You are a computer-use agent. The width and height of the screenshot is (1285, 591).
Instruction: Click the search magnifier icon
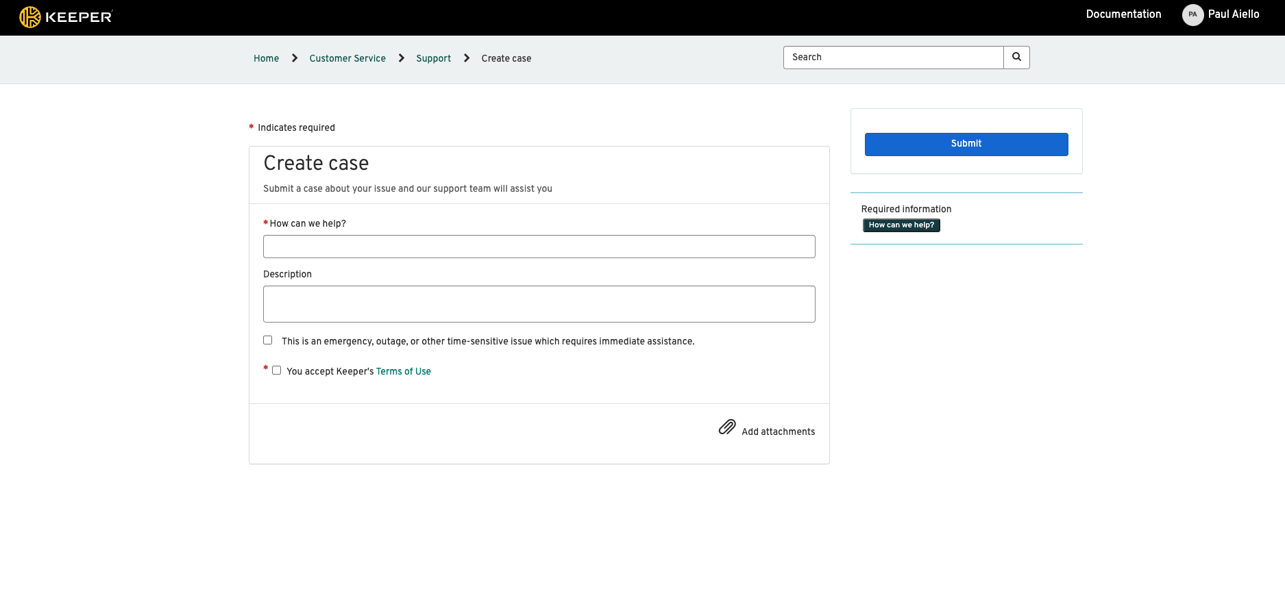(1016, 58)
